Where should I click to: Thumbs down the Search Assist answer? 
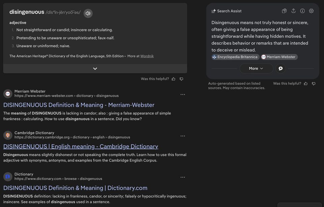[314, 84]
